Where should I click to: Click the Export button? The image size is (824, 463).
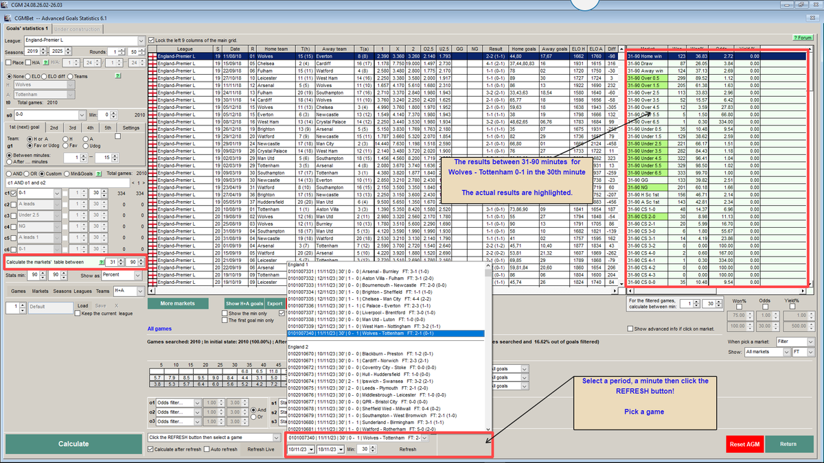pos(275,303)
